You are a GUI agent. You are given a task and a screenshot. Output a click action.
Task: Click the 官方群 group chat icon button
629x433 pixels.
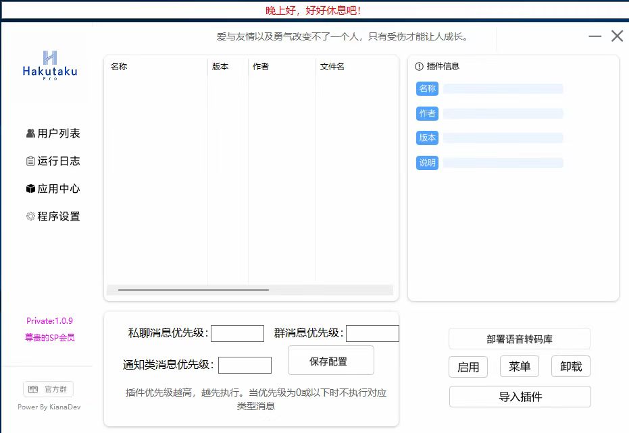pos(47,388)
